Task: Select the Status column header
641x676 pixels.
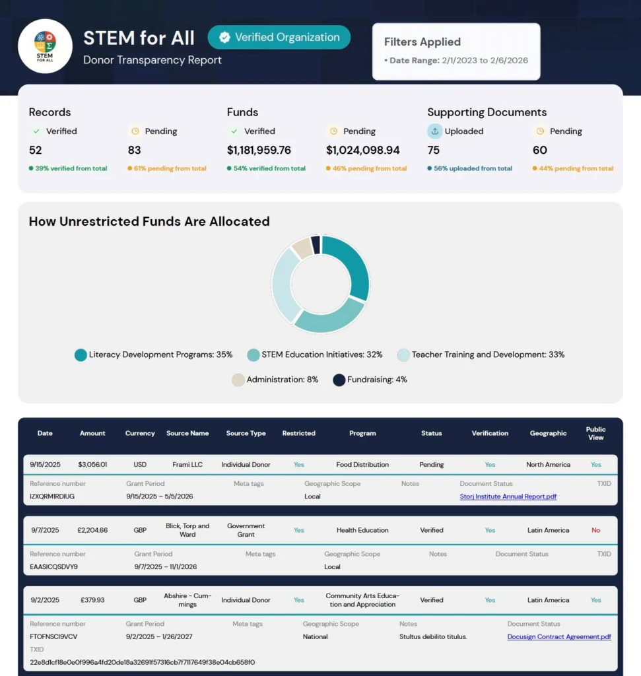Action: 431,433
